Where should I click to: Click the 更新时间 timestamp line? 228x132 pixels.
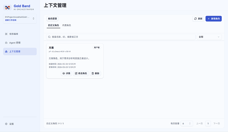(62, 67)
